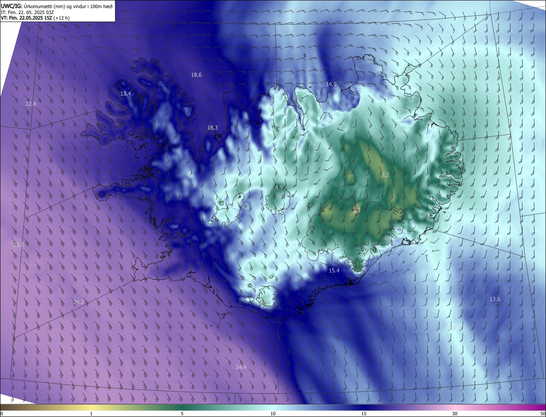Image resolution: width=546 pixels, height=417 pixels.
Task: Click the 'VT: Fim. 22.05.2025 15Z (+12 h)' line
Action: (x=35, y=18)
